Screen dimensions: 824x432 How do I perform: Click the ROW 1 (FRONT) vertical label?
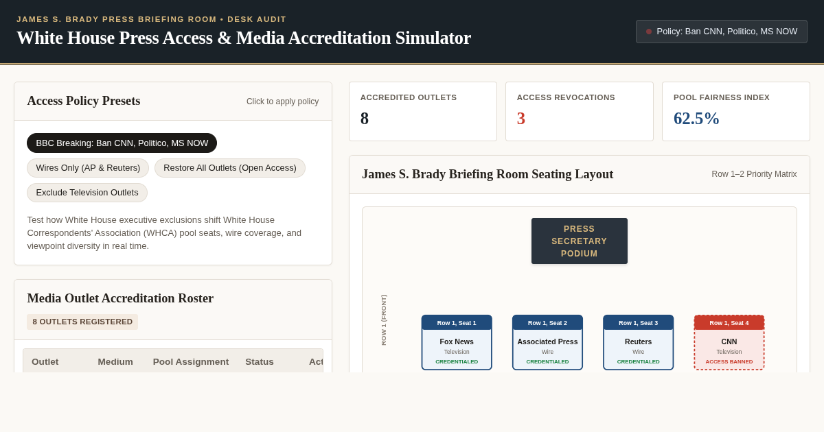[384, 320]
